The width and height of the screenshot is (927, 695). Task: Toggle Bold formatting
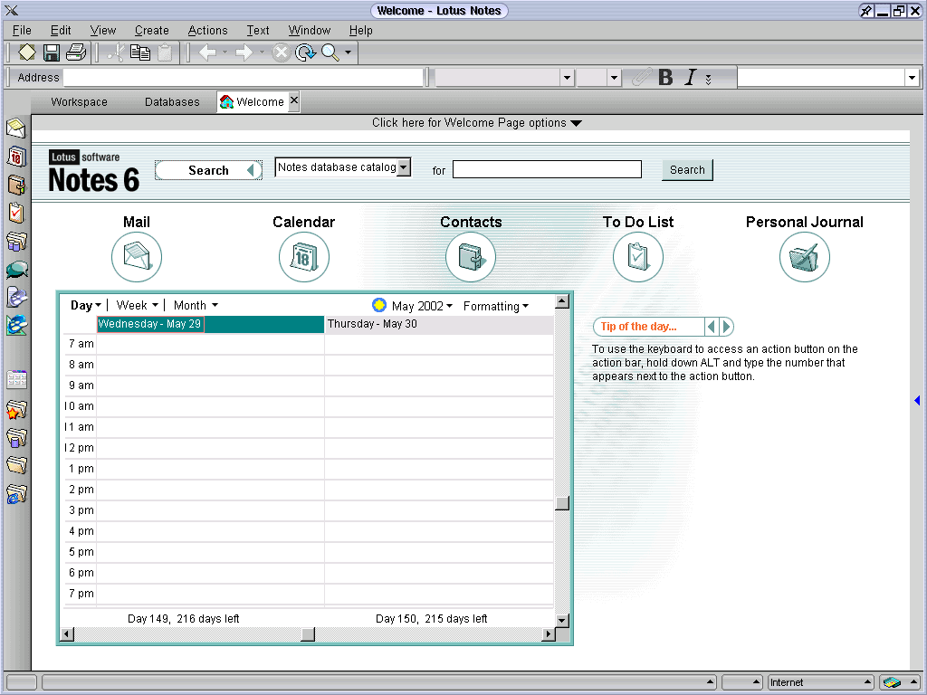click(x=665, y=78)
